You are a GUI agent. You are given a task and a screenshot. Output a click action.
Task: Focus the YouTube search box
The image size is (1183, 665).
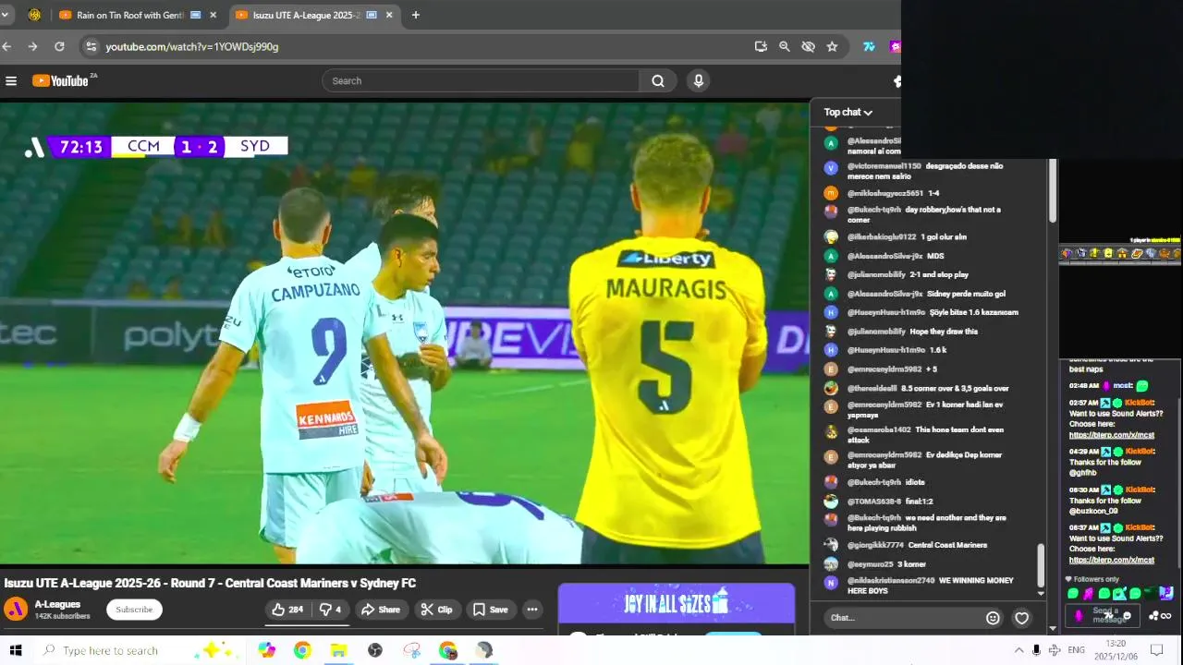(481, 81)
